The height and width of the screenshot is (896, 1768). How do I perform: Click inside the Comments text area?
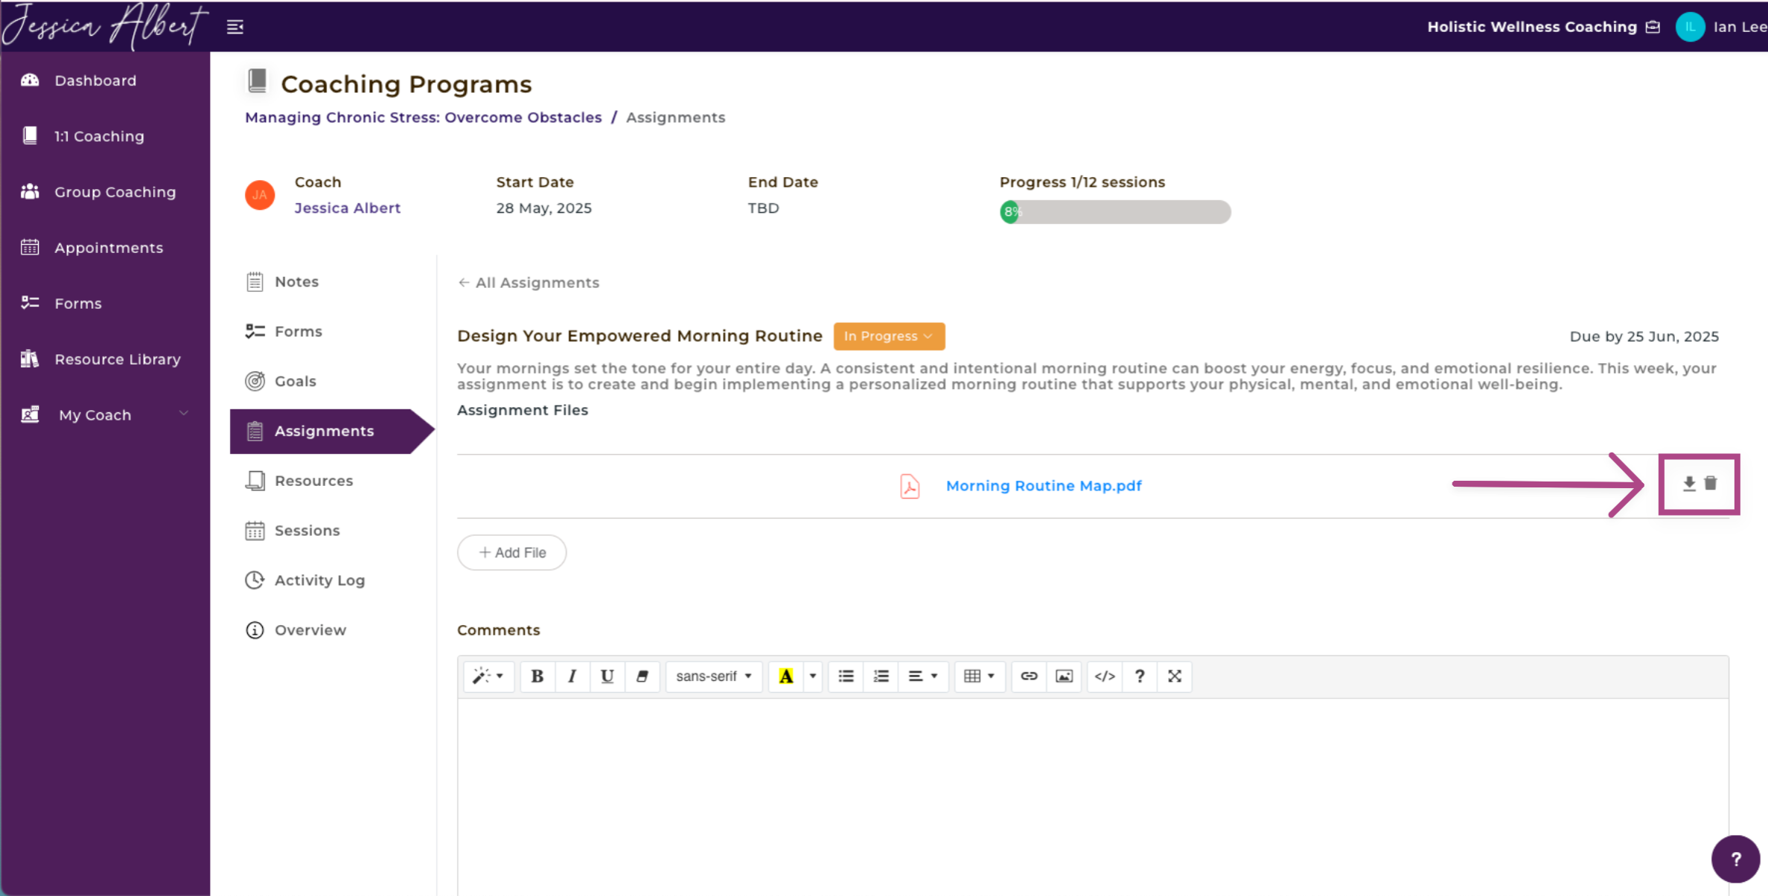point(1093,797)
